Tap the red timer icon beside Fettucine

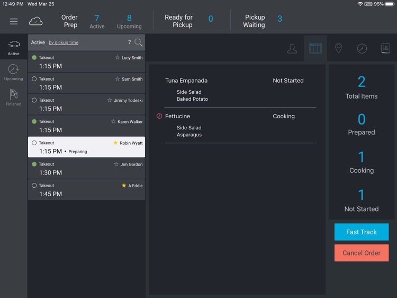159,116
